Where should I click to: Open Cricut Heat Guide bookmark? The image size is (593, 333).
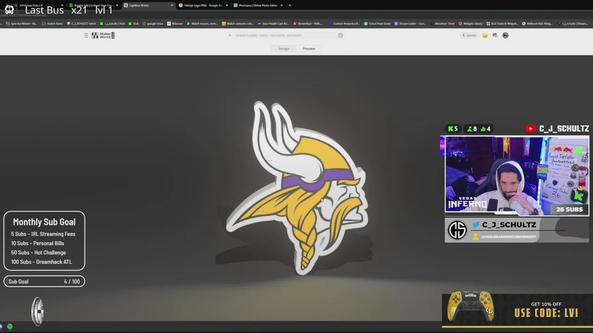pyautogui.click(x=378, y=24)
